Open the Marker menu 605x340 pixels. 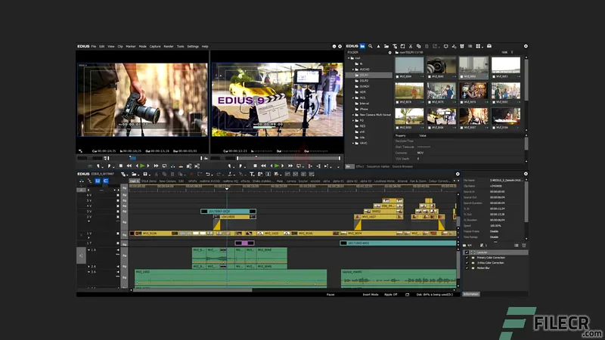coord(130,46)
